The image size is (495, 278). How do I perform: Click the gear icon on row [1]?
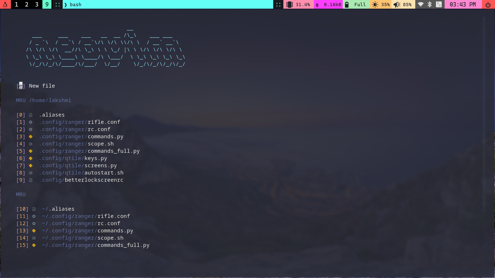pyautogui.click(x=31, y=122)
